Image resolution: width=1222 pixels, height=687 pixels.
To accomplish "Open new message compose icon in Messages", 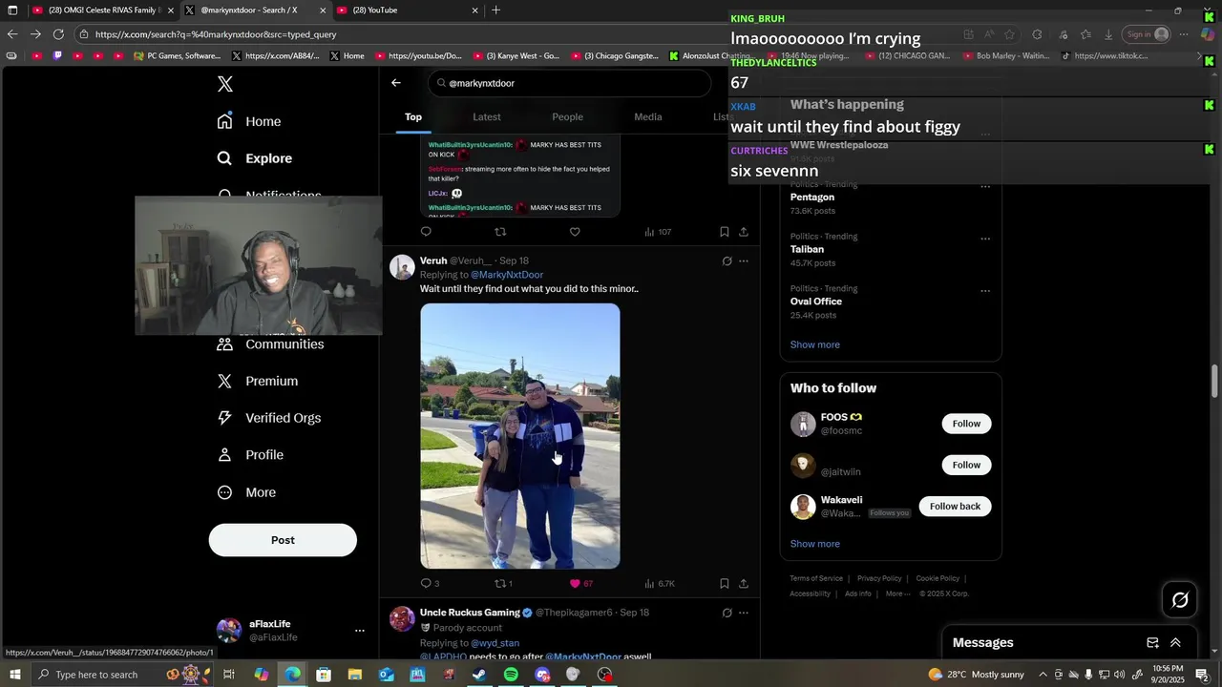I will [1152, 643].
